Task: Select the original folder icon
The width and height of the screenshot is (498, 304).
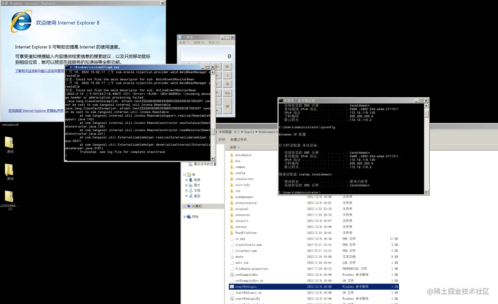Action: pyautogui.click(x=232, y=209)
